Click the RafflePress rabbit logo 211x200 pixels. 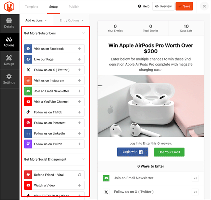click(9, 6)
